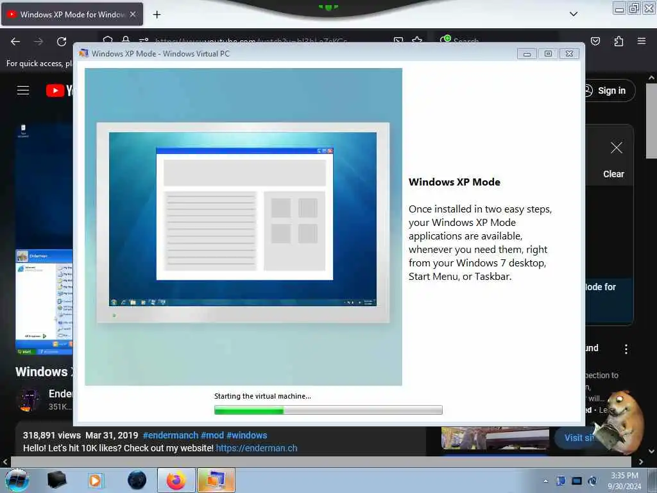Open Windows Media Player from taskbar
The height and width of the screenshot is (493, 657).
click(x=95, y=480)
